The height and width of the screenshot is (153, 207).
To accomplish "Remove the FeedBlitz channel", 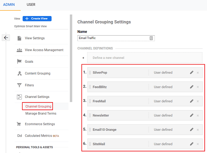I will tap(198, 87).
